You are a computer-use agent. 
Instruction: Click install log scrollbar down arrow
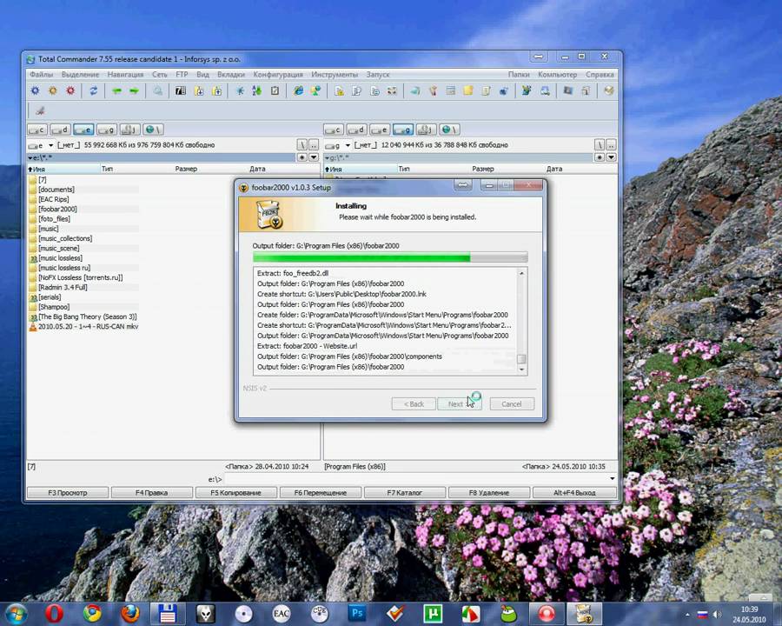point(521,370)
